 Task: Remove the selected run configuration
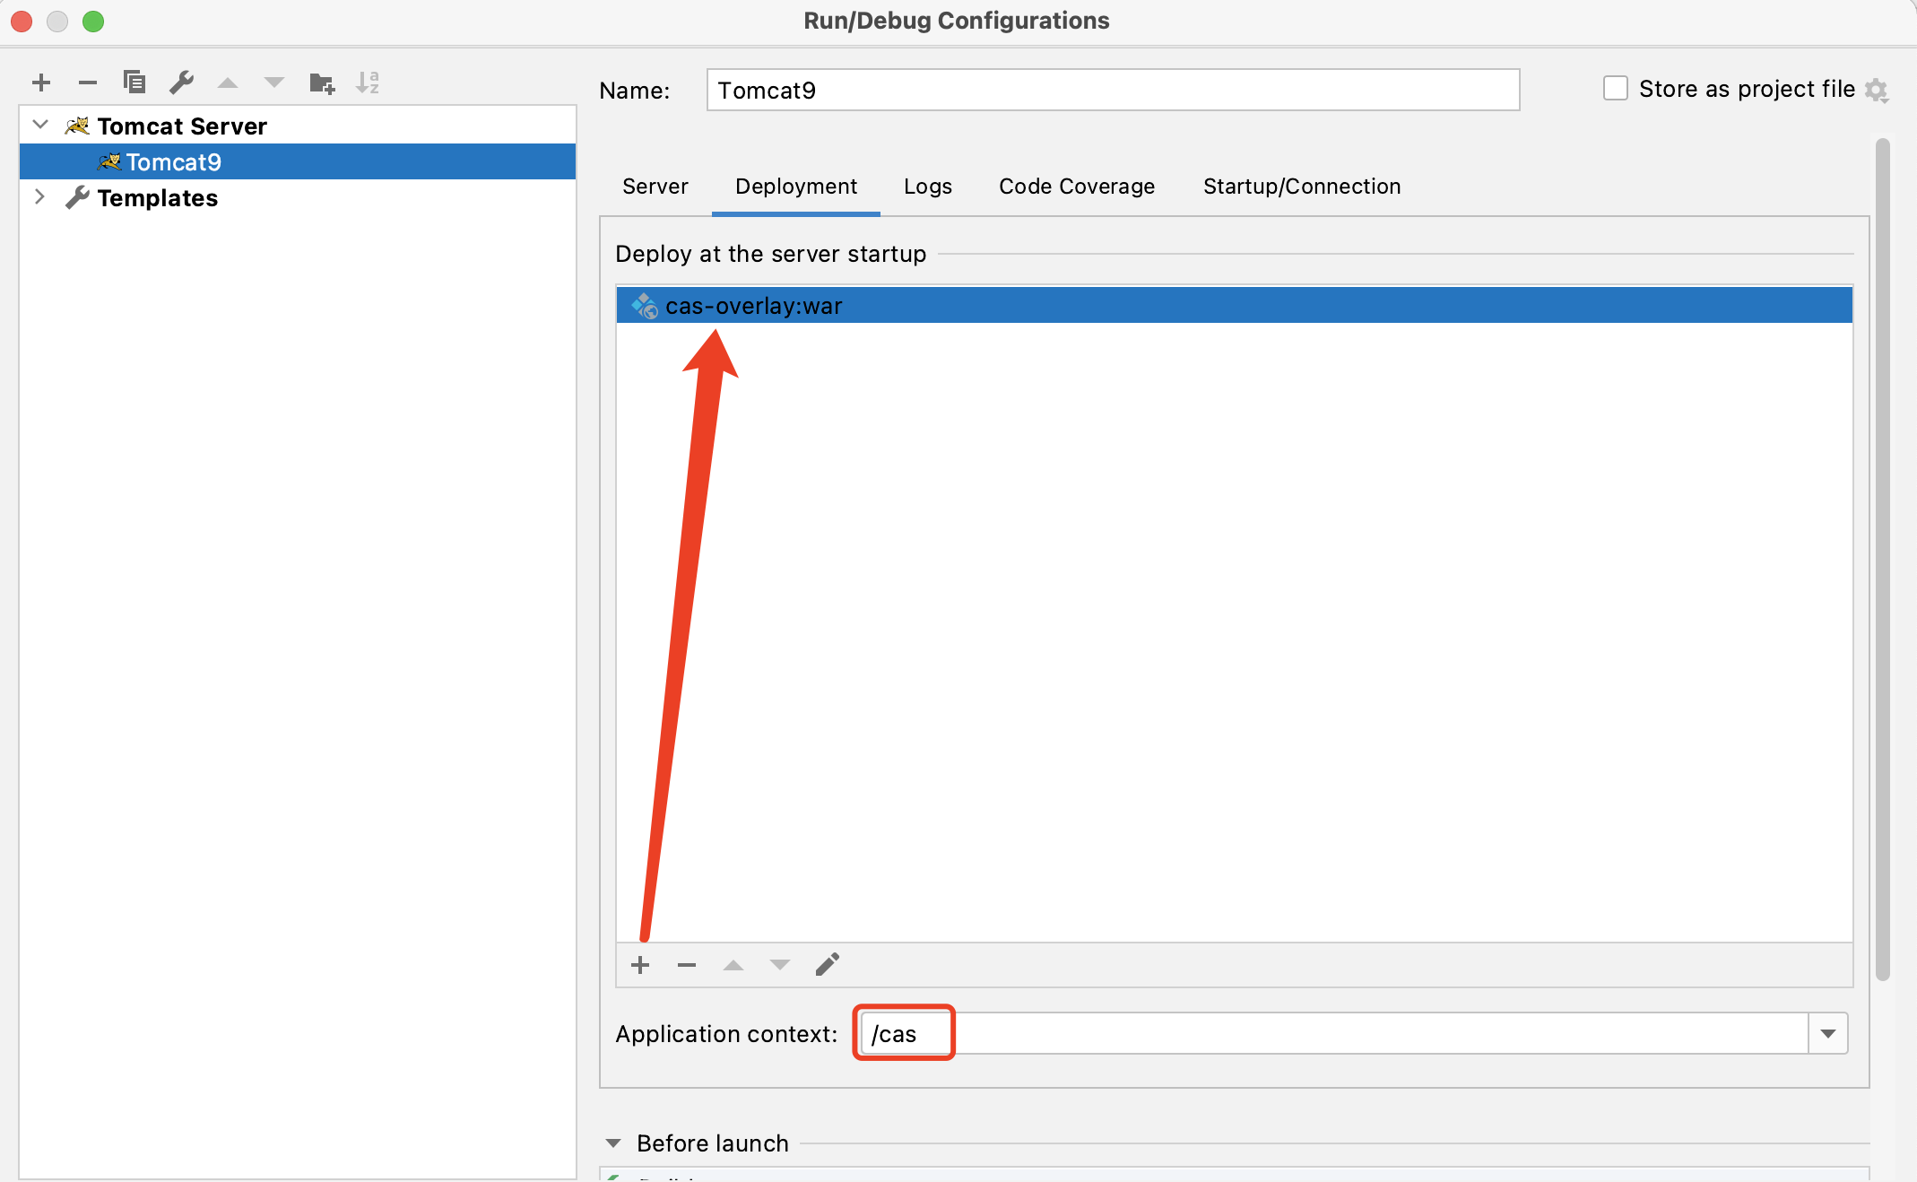[88, 83]
